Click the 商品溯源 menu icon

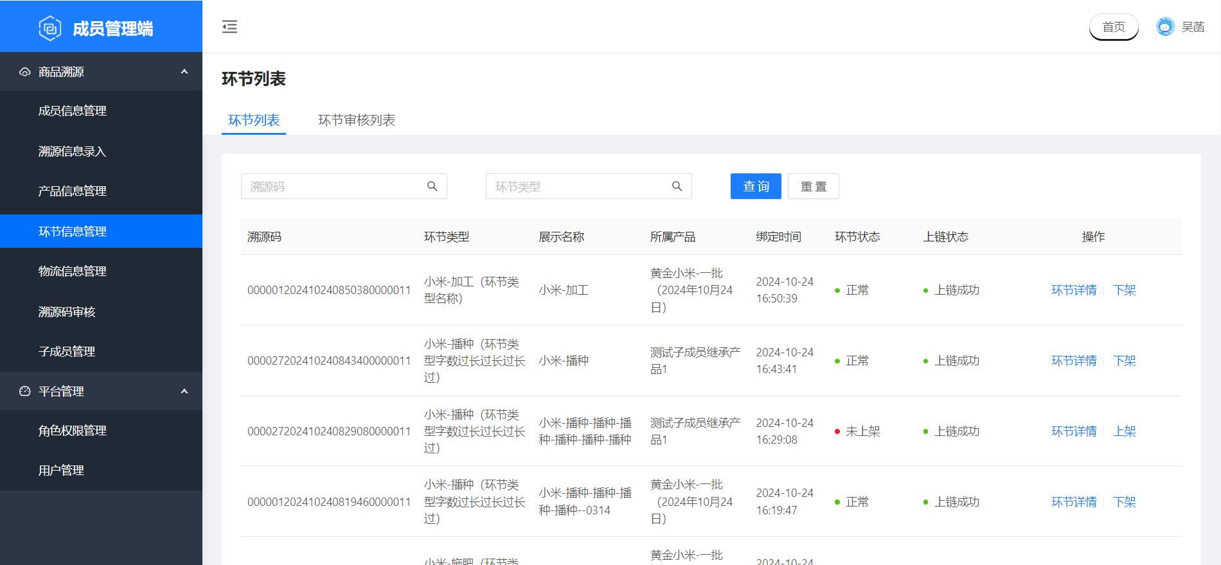point(25,72)
